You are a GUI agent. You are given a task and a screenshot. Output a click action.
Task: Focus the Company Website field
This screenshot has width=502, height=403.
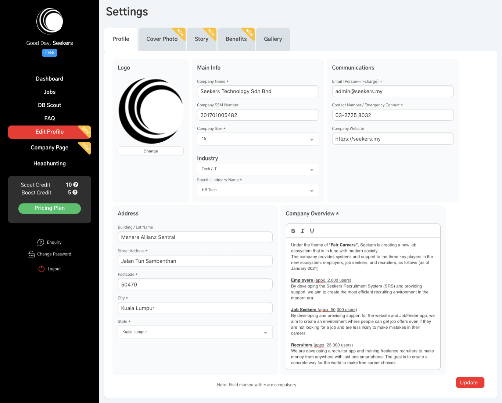pos(393,139)
